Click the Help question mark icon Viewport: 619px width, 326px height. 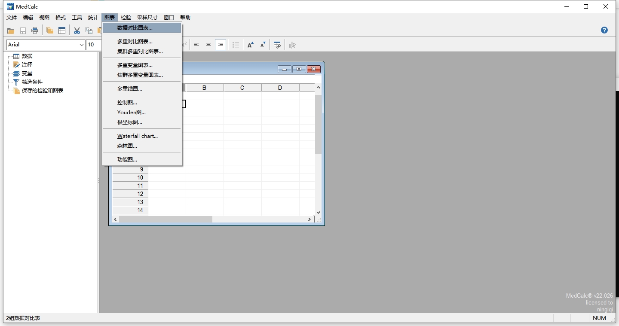(604, 30)
